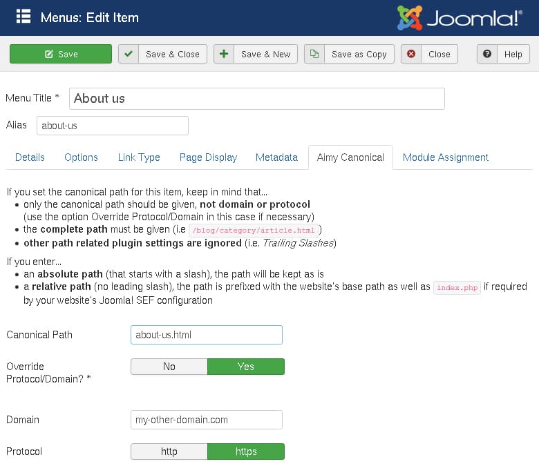
Task: Click the green plus icon of Save & New
Action: (224, 54)
